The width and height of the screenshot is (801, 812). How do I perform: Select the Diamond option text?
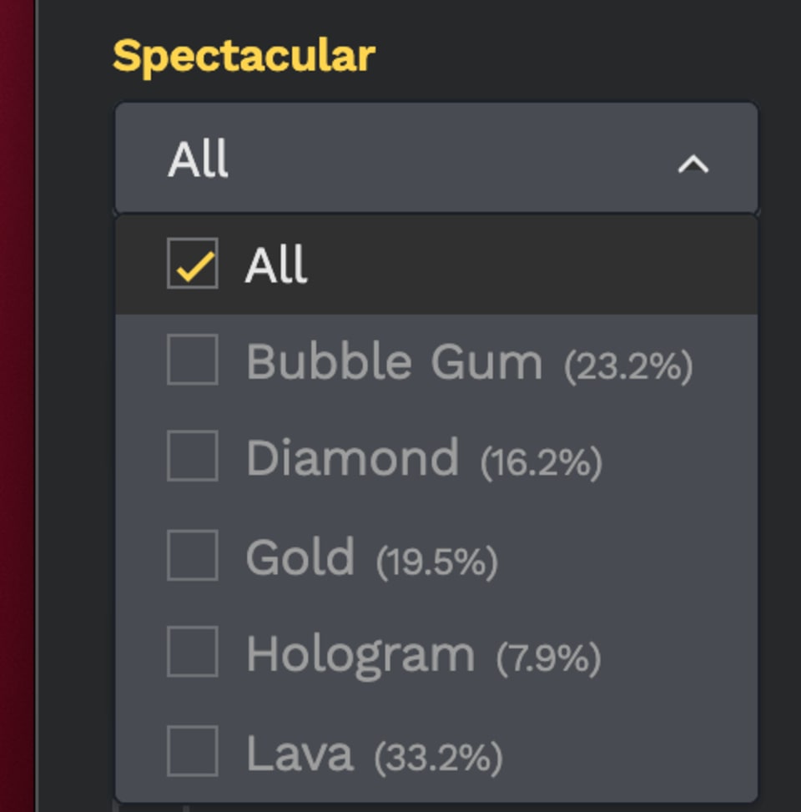click(x=352, y=458)
